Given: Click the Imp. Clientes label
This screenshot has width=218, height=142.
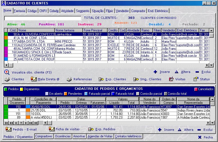Looking at the screenshot, I should click(151, 79).
